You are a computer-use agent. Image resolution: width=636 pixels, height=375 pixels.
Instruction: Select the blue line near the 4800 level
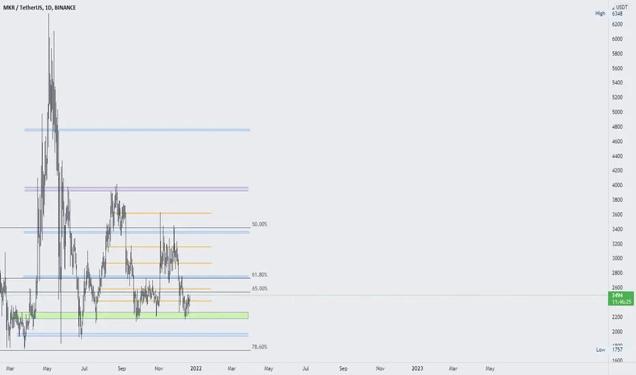pyautogui.click(x=137, y=130)
